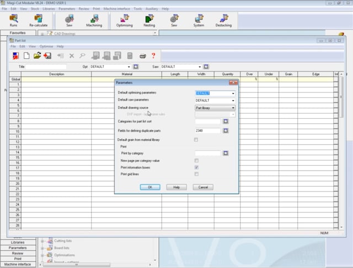This screenshot has height=268, width=353.
Task: Click the middle greyed document icon in Part list toolbar
Action: point(106,56)
